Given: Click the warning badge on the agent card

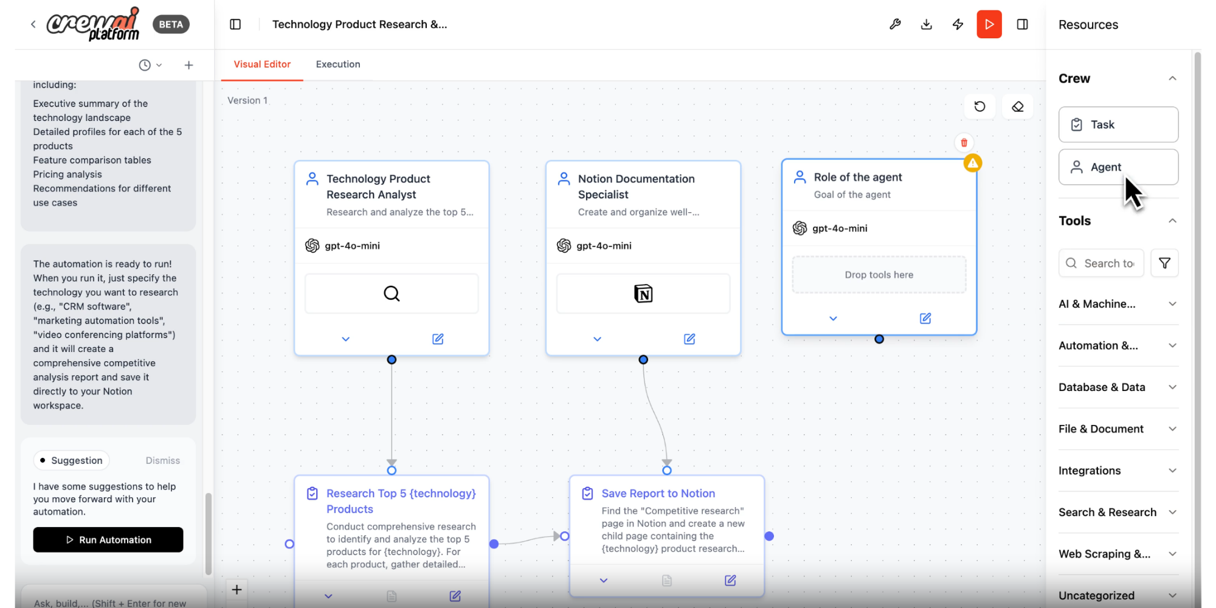Looking at the screenshot, I should [972, 163].
